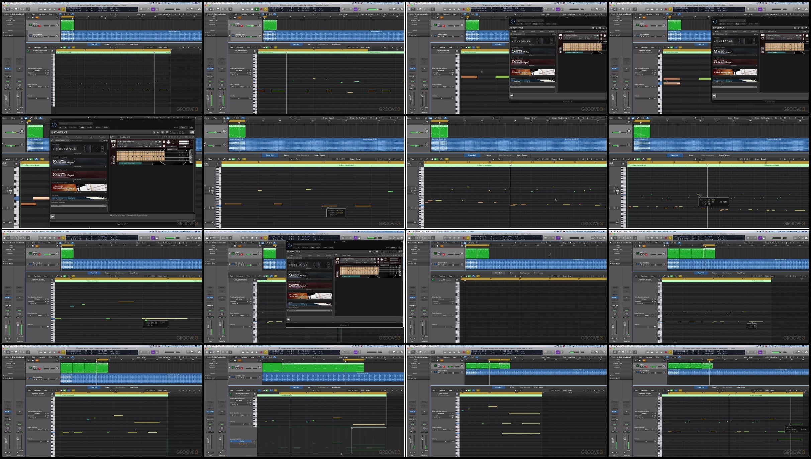
Task: Top-left frame: open the List Editors icon
Action: [x=188, y=9]
